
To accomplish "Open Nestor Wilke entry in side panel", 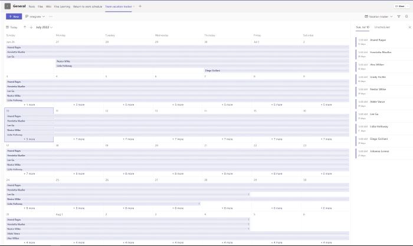I will 383,91.
